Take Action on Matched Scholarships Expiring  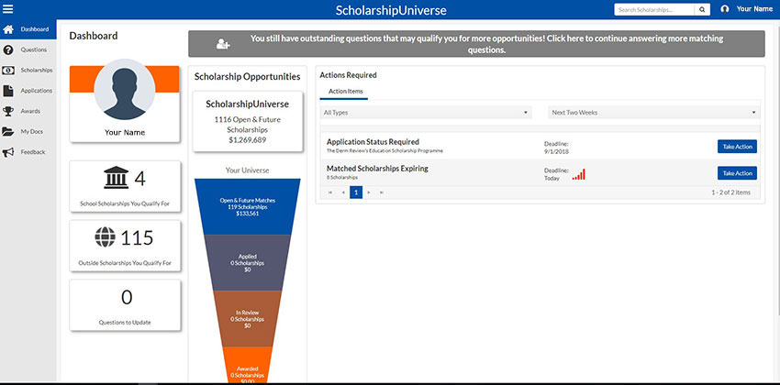tap(737, 173)
